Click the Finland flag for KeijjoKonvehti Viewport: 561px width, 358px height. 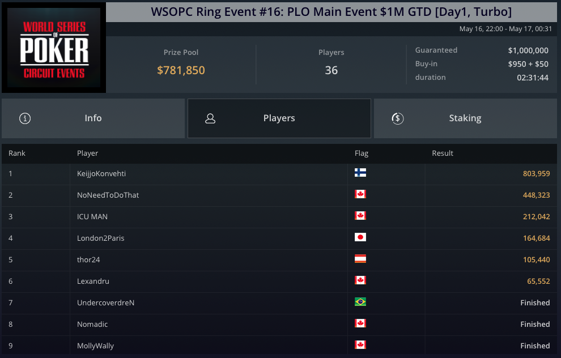360,173
